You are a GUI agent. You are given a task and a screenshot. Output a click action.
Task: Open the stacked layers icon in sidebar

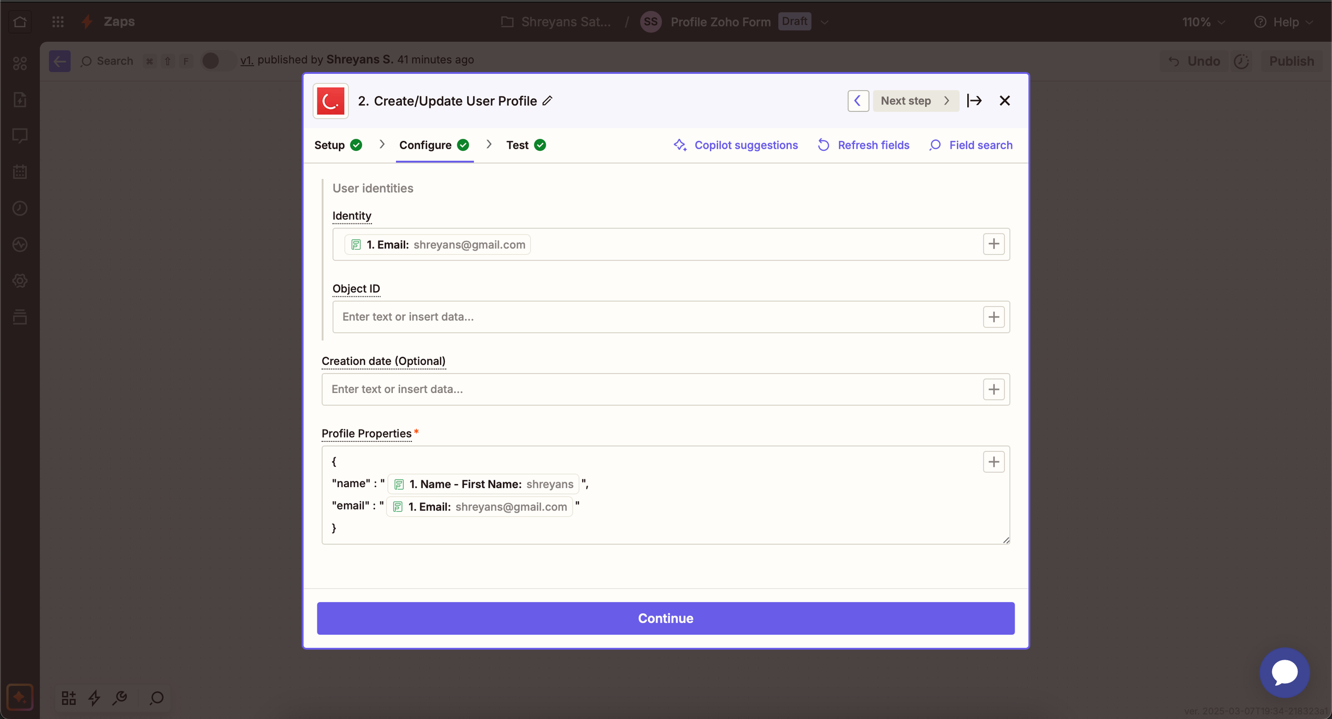click(x=20, y=317)
